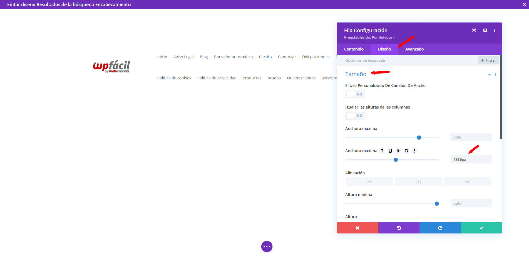Open the Inicio menu link
529x259 pixels.
162,57
